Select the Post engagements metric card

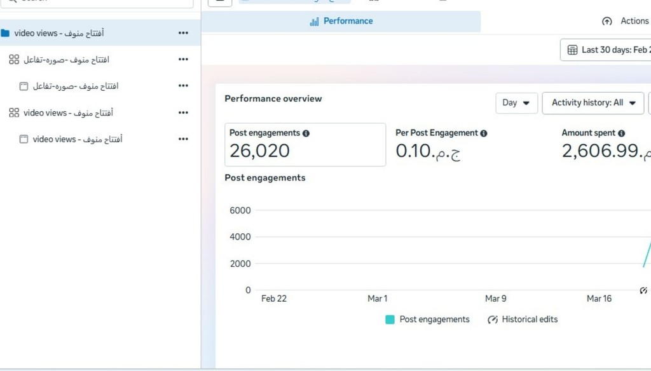305,145
